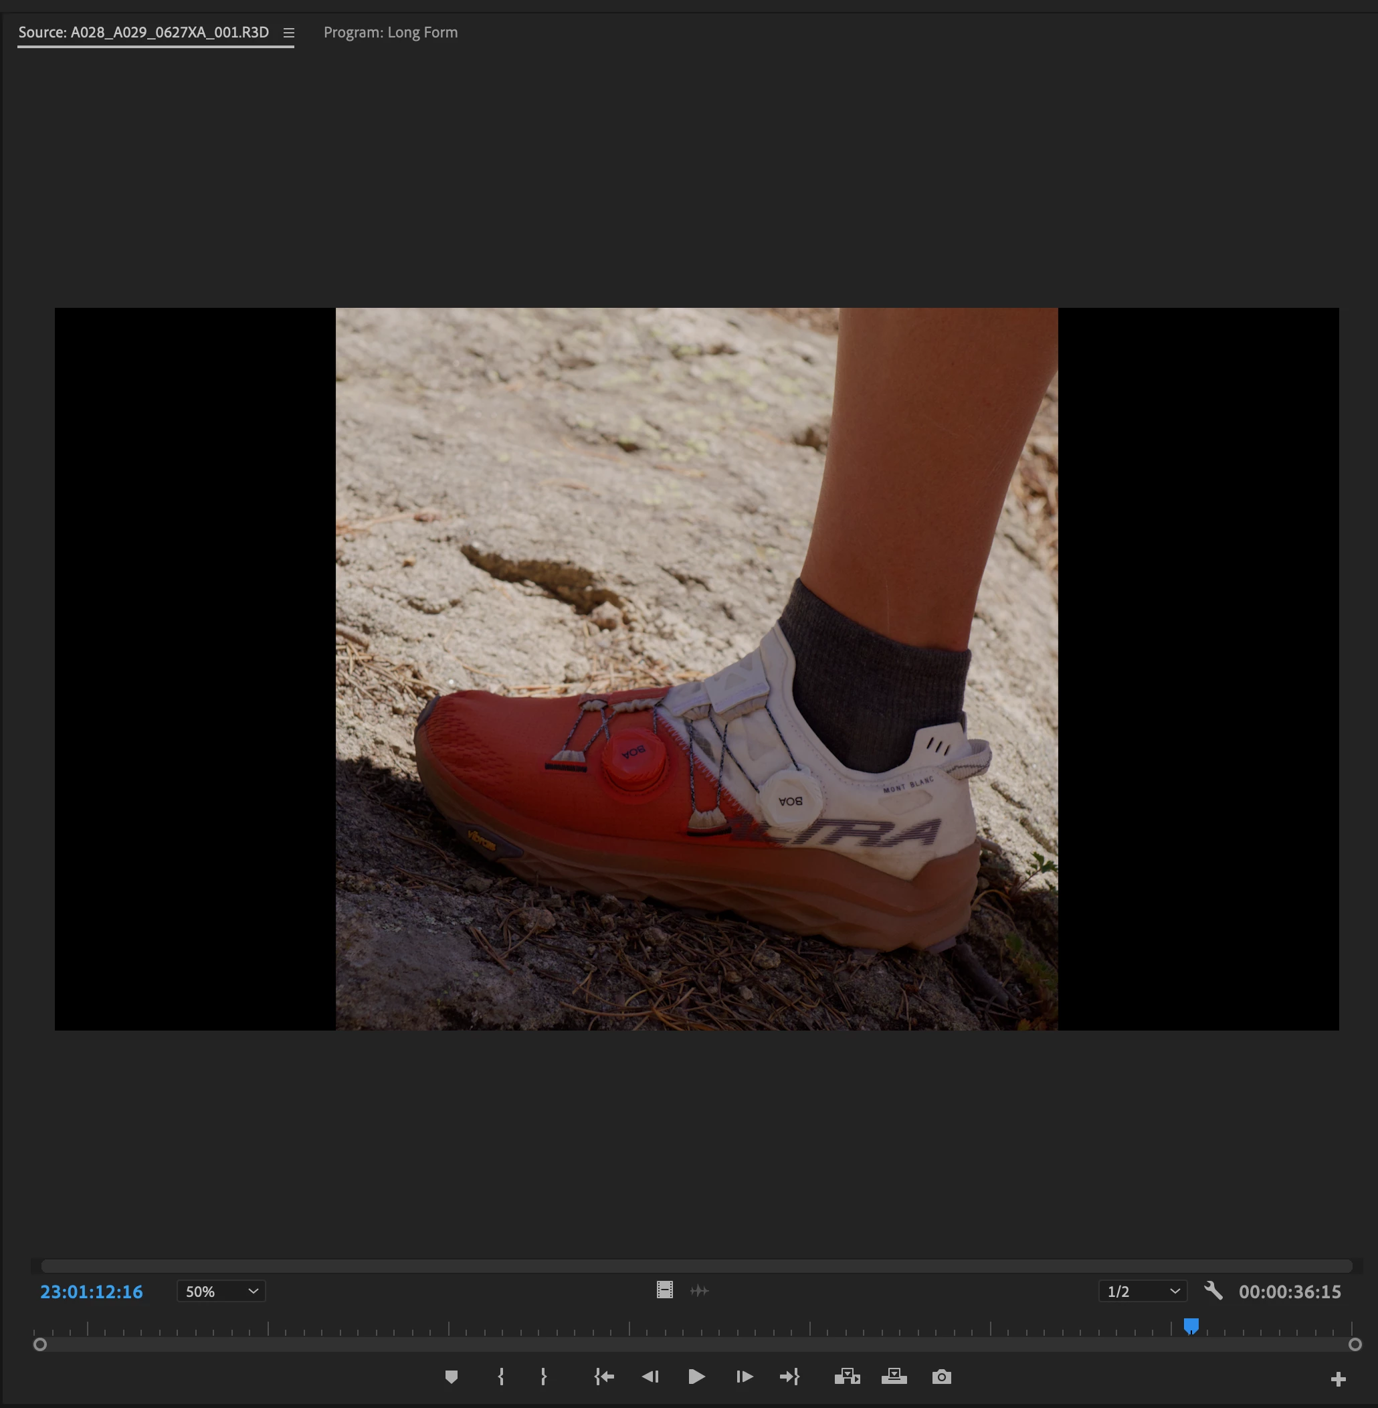Open the Source panel hamburger menu
Viewport: 1378px width, 1408px height.
[289, 33]
